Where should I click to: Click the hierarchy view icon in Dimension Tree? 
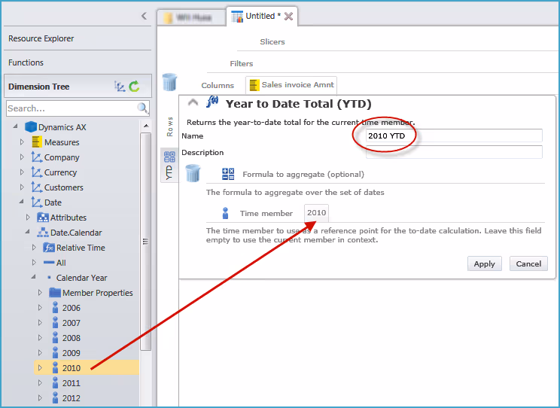120,87
